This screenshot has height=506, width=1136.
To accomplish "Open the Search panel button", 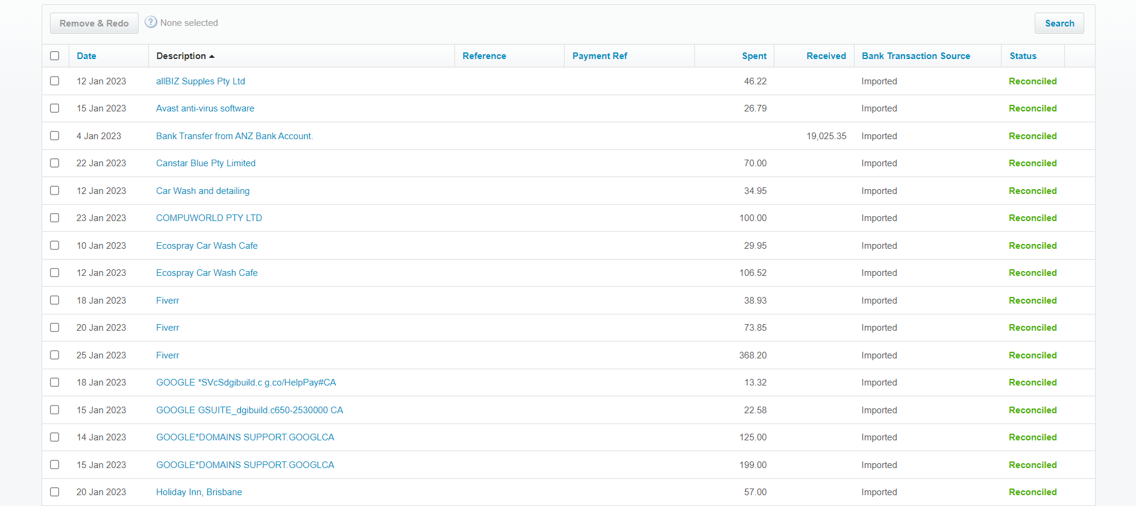I will [x=1059, y=23].
